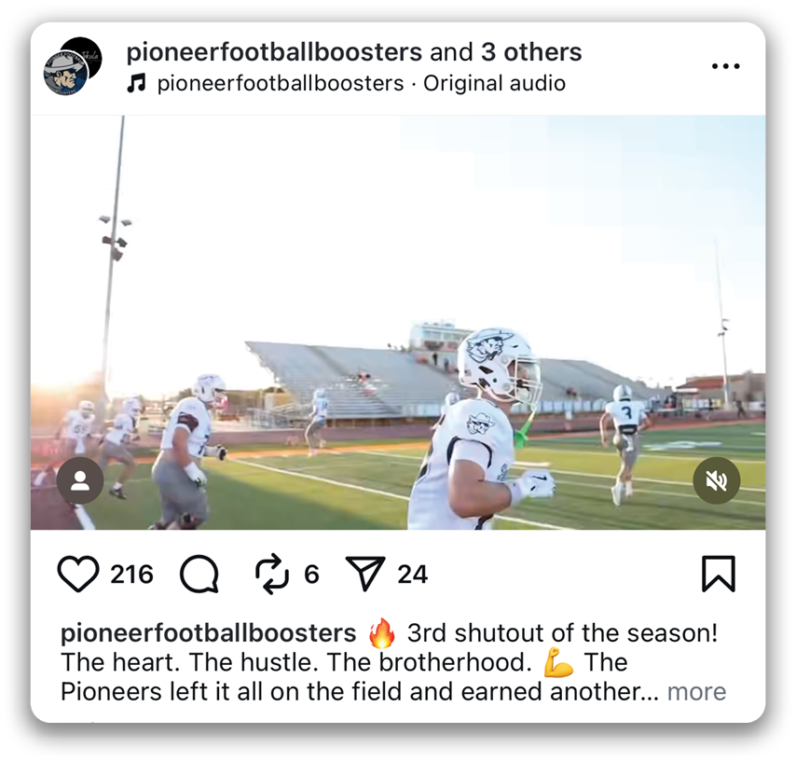796x762 pixels.
Task: Click the 24 shares count
Action: [x=412, y=575]
